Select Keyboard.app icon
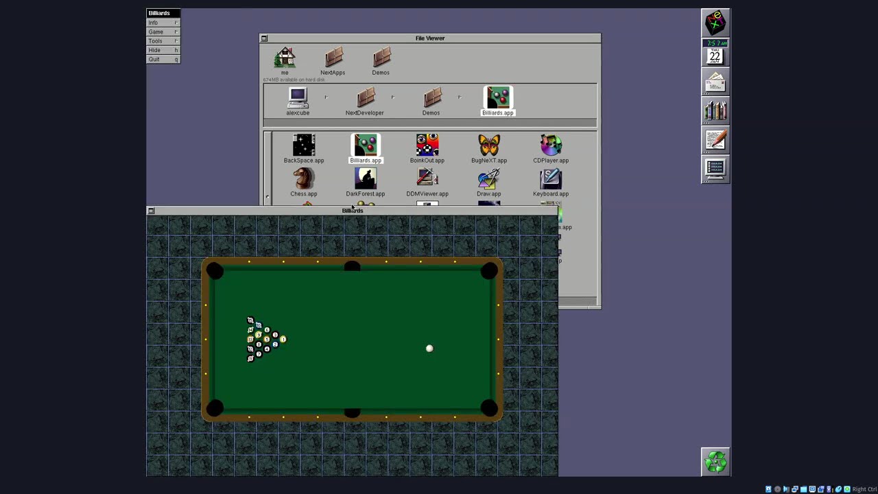878x494 pixels. click(551, 183)
